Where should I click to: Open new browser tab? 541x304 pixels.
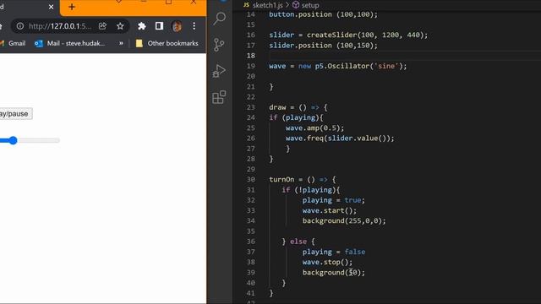[72, 7]
